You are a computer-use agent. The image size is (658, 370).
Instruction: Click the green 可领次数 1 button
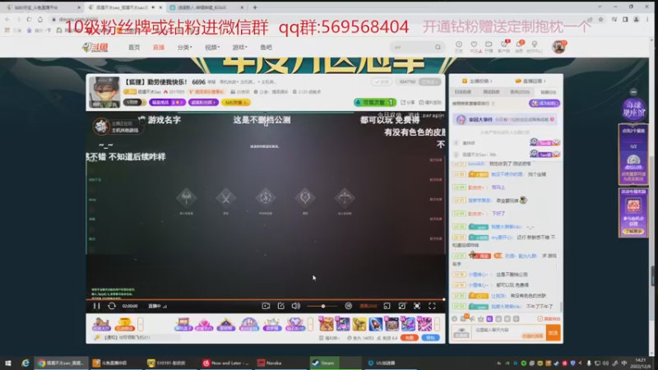click(x=375, y=102)
